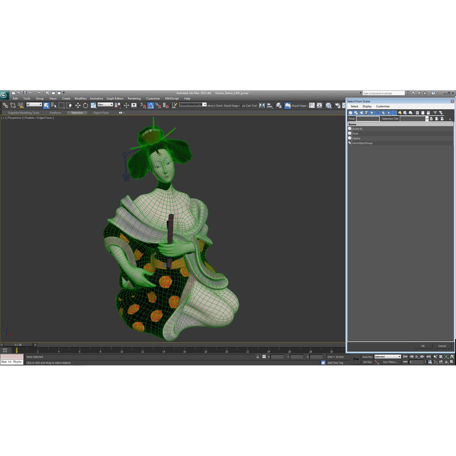
Task: Click the Set Key large key icon
Action: coord(356,359)
